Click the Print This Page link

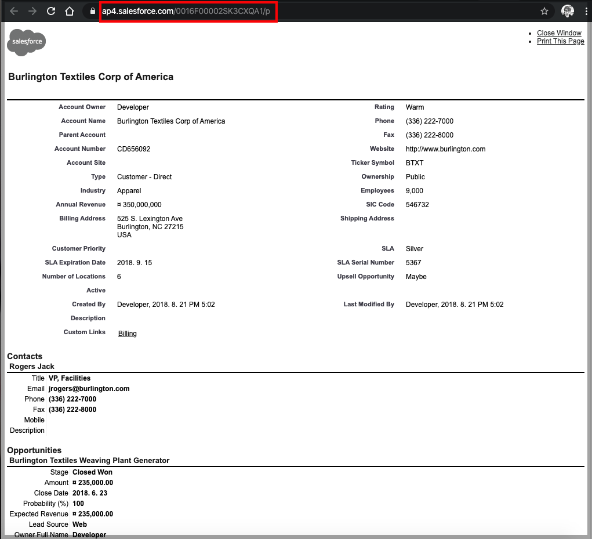(x=560, y=41)
